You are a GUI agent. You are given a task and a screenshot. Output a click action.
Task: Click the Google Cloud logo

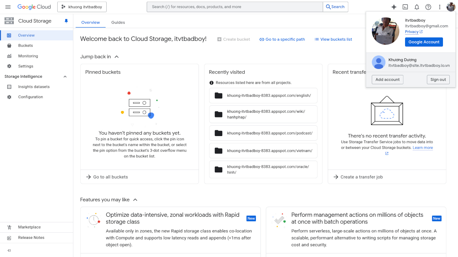pos(34,7)
